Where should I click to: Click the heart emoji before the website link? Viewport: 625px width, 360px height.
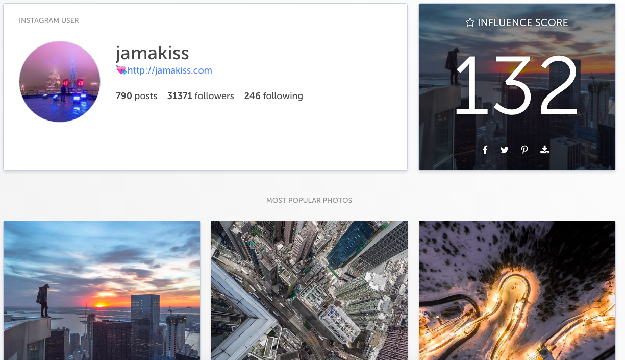click(121, 70)
